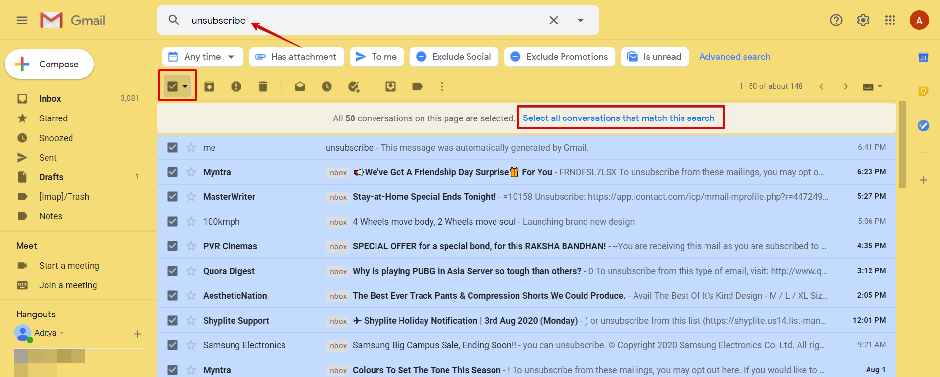The width and height of the screenshot is (940, 377).
Task: Open the Google apps grid
Action: (890, 20)
